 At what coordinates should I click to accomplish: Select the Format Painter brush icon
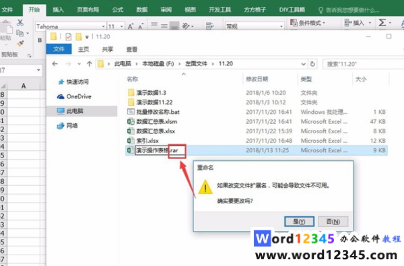(20, 43)
